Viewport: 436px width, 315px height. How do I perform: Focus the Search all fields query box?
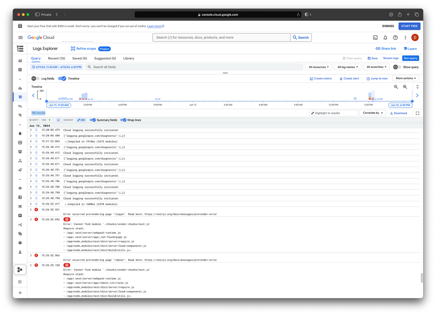pos(194,67)
